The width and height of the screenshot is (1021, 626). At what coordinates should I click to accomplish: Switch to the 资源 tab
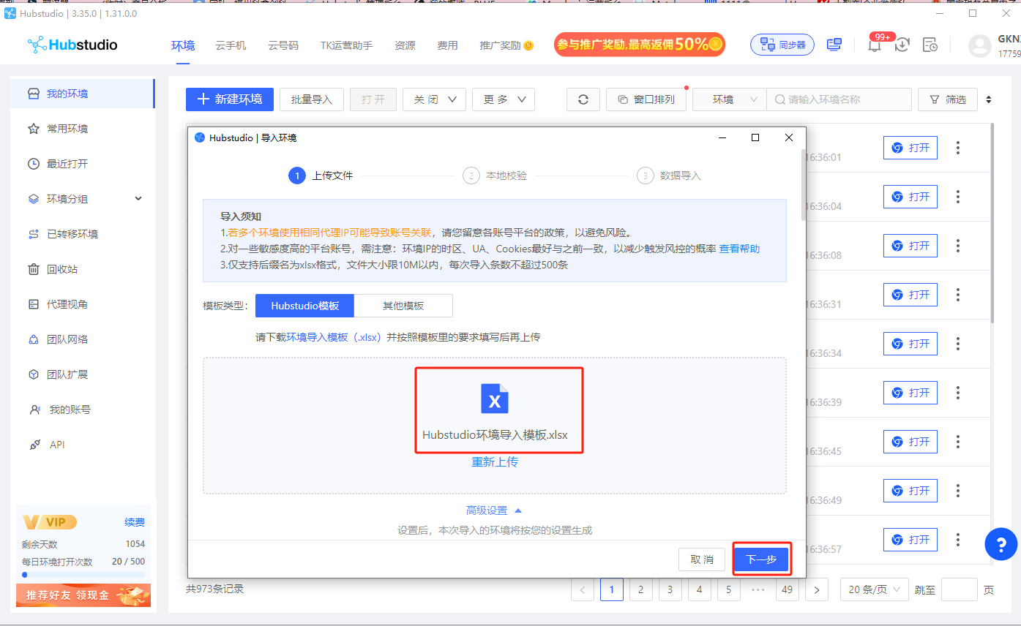tap(405, 45)
